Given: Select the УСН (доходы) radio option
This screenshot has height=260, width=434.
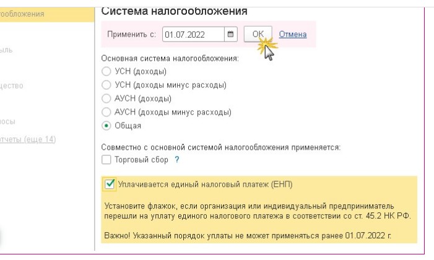Looking at the screenshot, I should pyautogui.click(x=105, y=71).
